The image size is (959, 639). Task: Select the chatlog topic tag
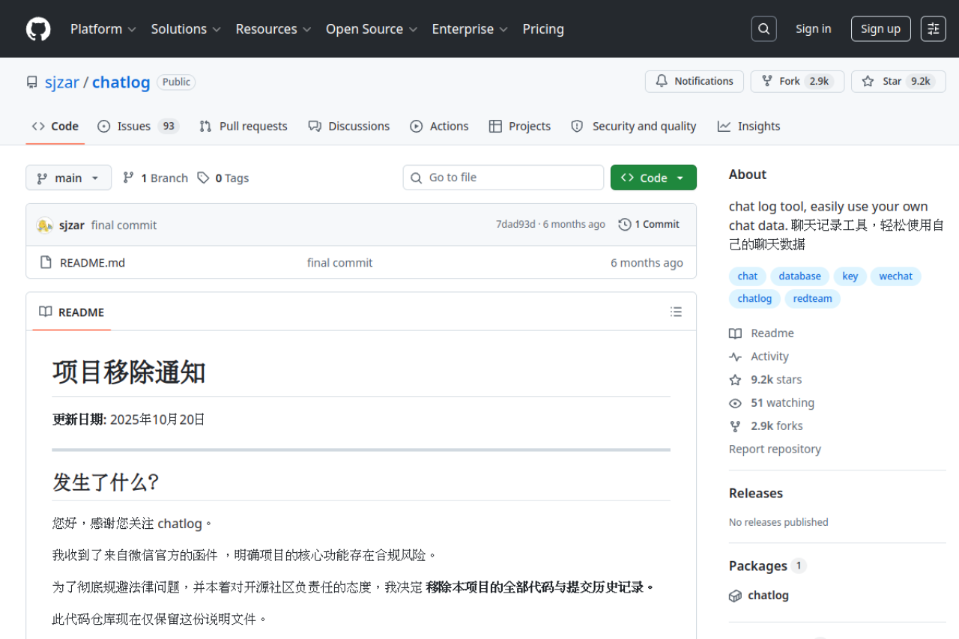tap(754, 299)
